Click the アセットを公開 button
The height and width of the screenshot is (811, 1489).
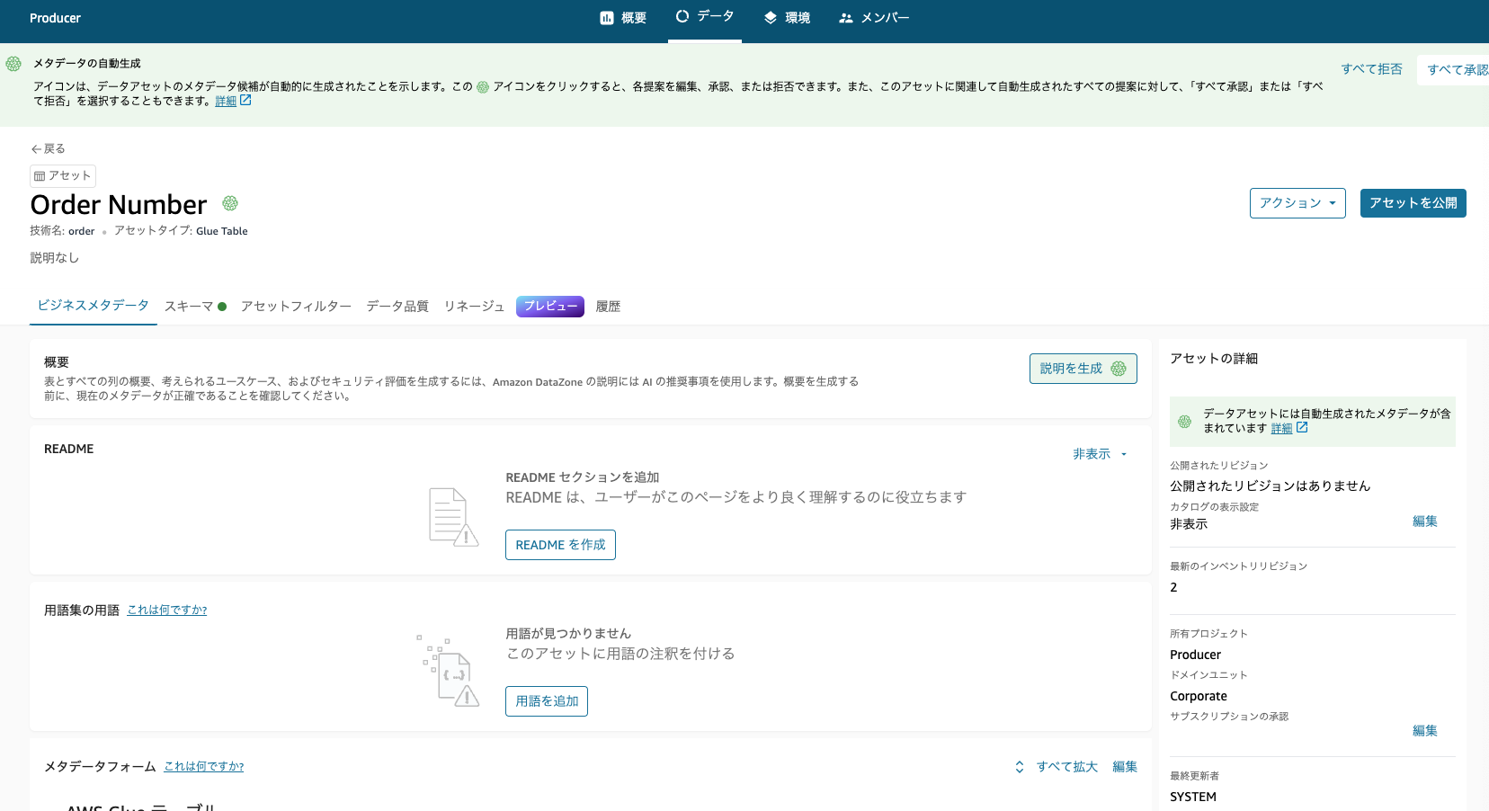pyautogui.click(x=1413, y=203)
